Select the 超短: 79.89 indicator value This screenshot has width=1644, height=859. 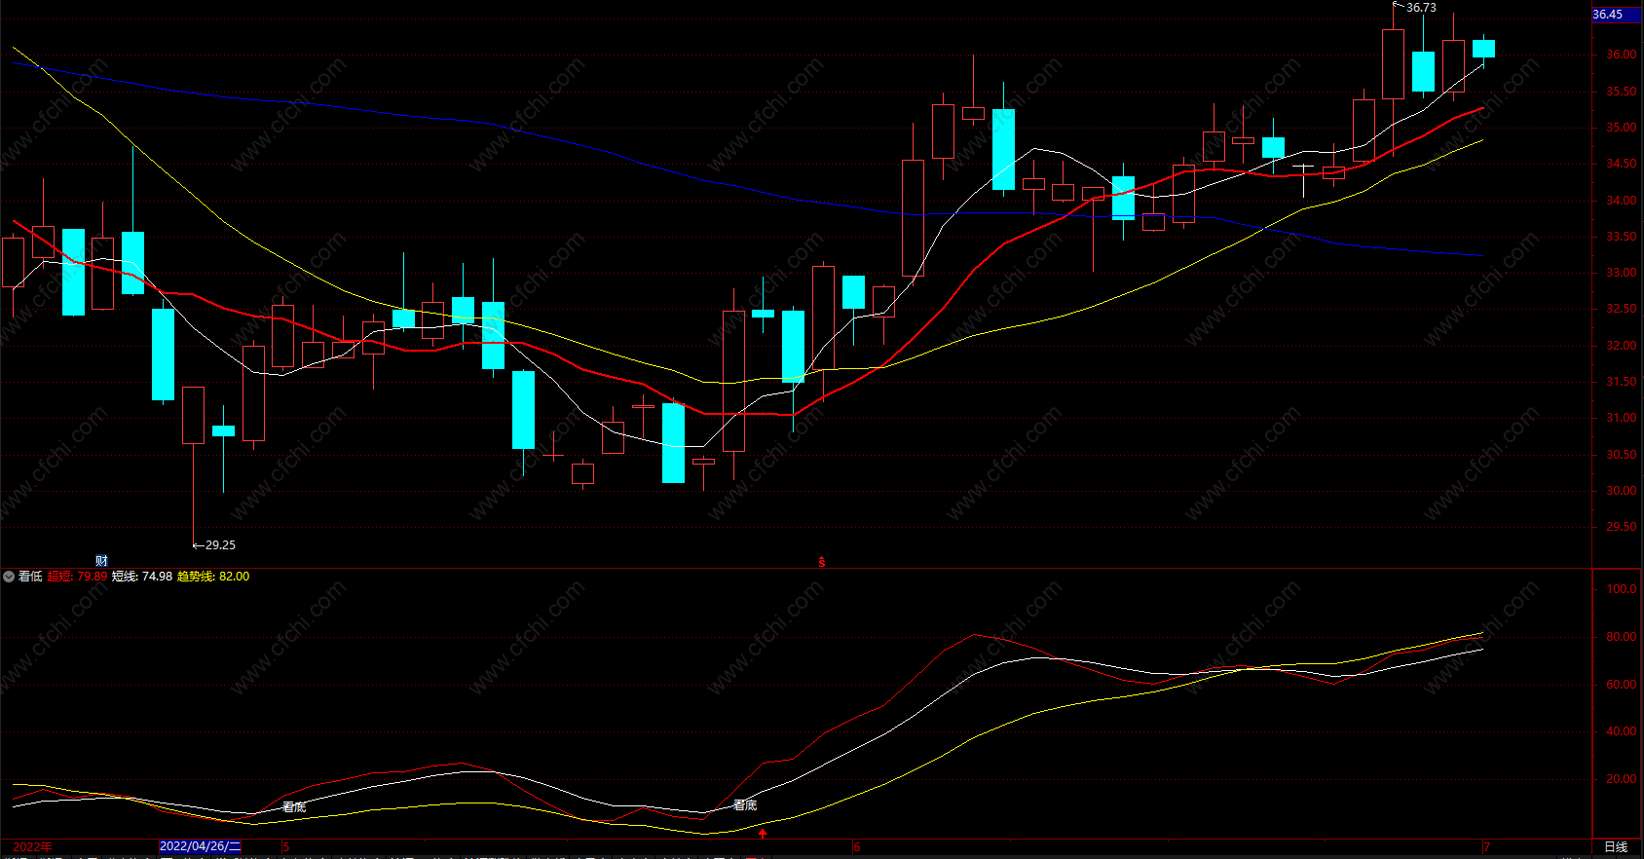[77, 577]
